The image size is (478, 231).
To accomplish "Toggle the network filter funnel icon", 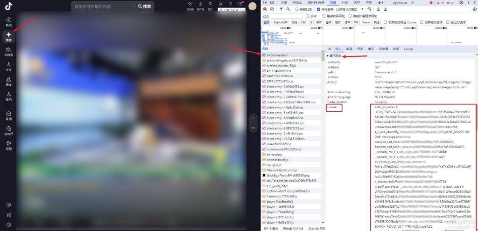I will (281, 9).
